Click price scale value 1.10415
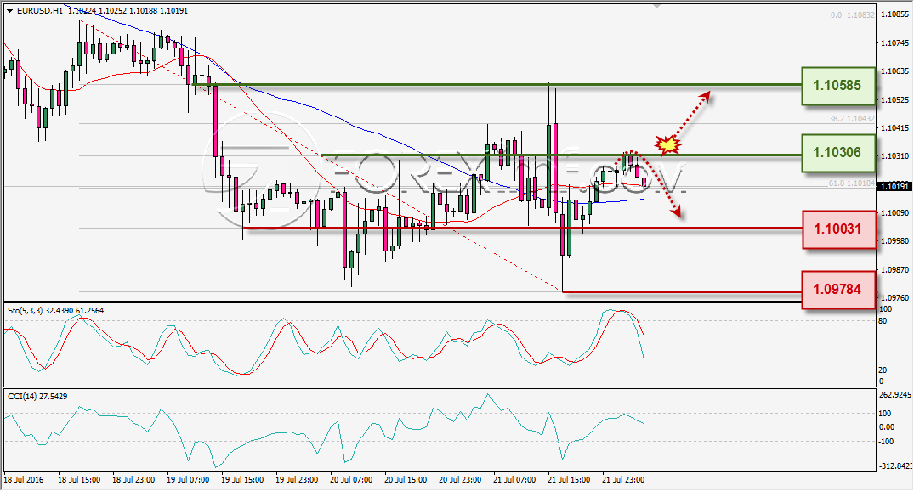This screenshot has height=491, width=914. 894,127
